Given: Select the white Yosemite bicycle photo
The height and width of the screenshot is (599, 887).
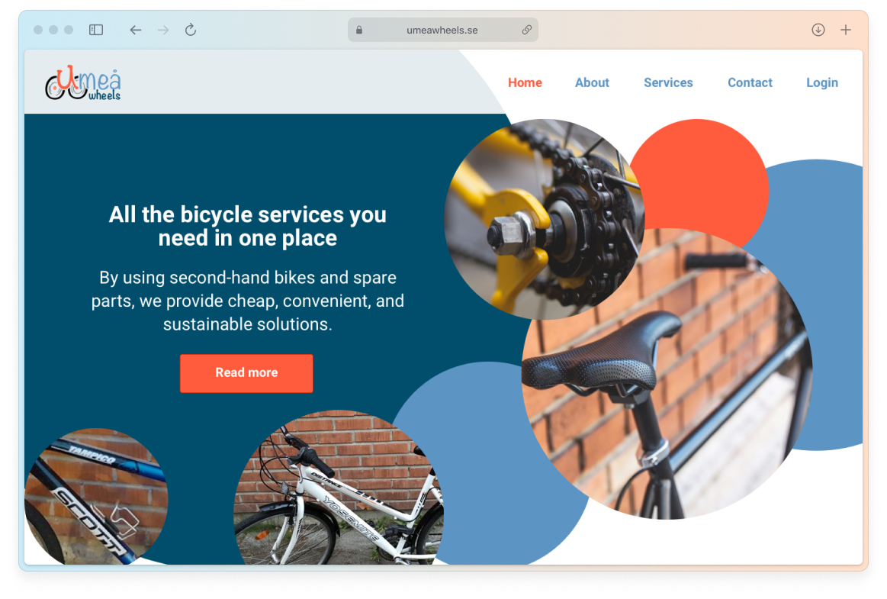Looking at the screenshot, I should click(x=339, y=488).
